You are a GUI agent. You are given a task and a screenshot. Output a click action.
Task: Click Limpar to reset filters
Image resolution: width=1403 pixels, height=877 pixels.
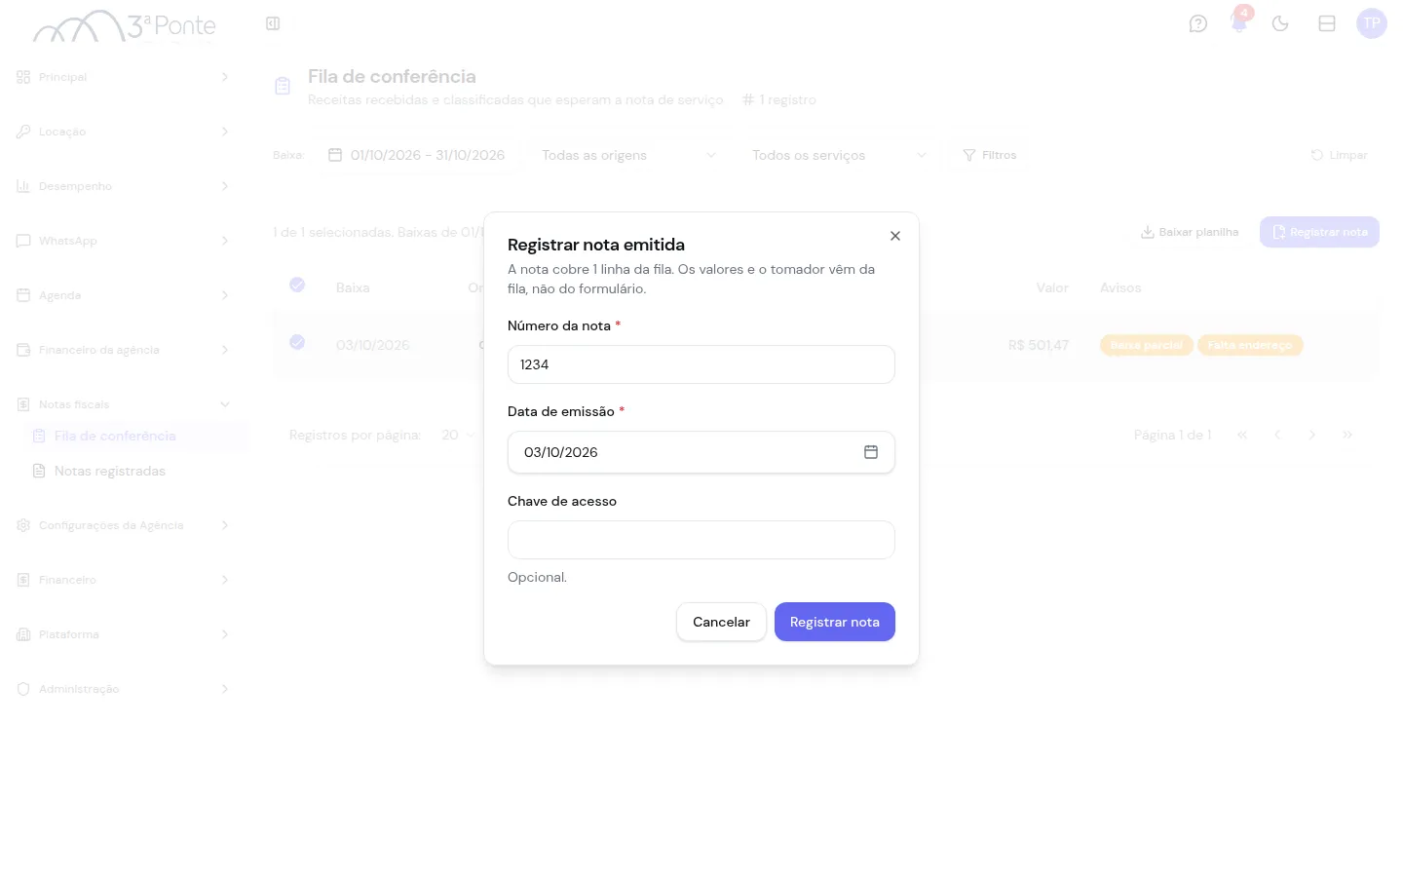point(1340,155)
